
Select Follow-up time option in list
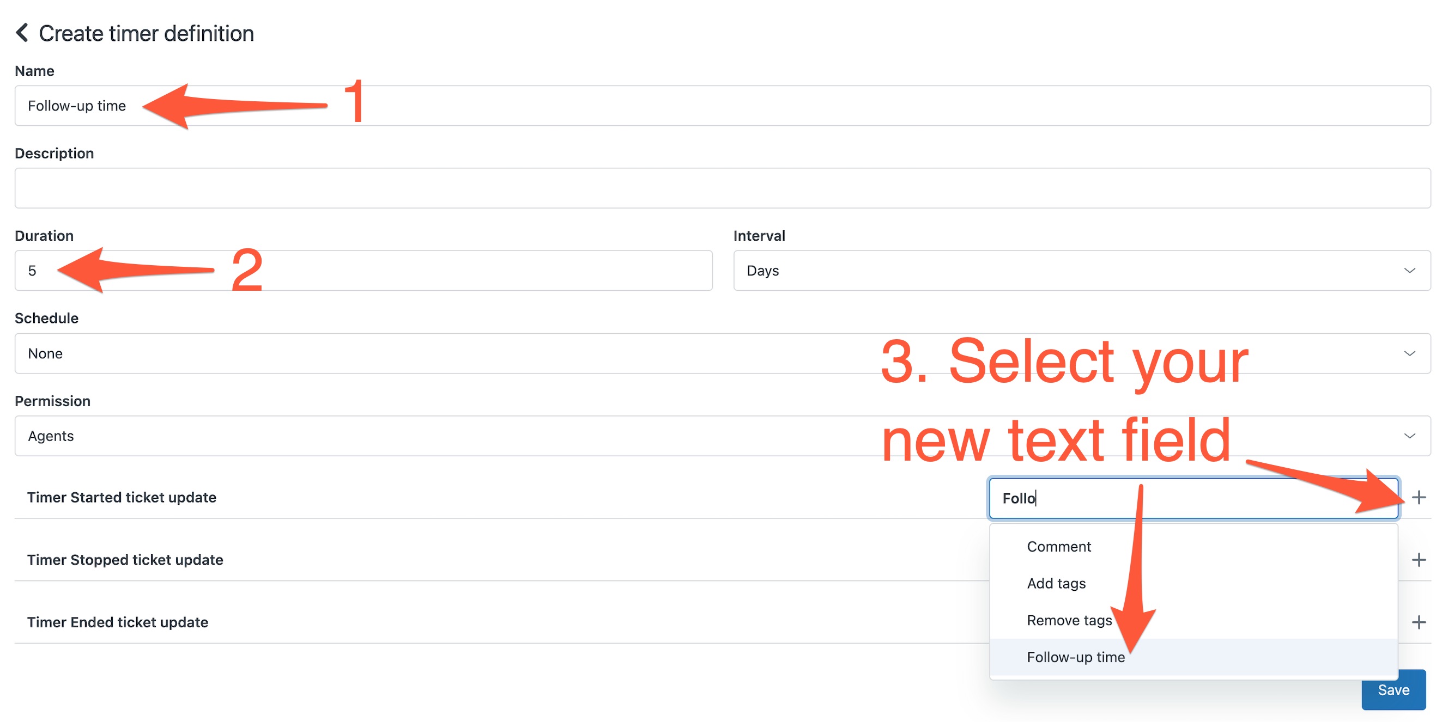pos(1193,657)
